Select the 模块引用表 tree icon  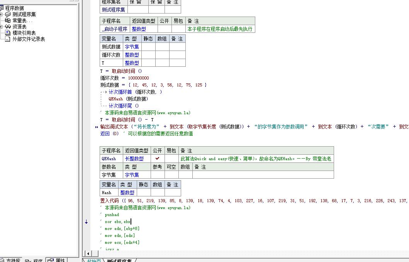(x=8, y=33)
